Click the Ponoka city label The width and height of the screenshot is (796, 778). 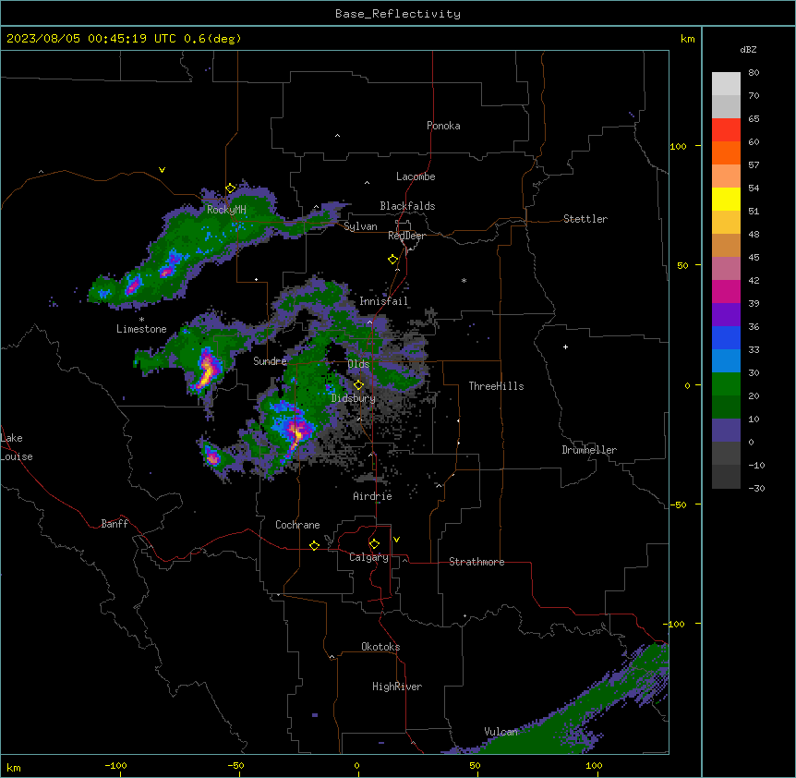click(443, 126)
